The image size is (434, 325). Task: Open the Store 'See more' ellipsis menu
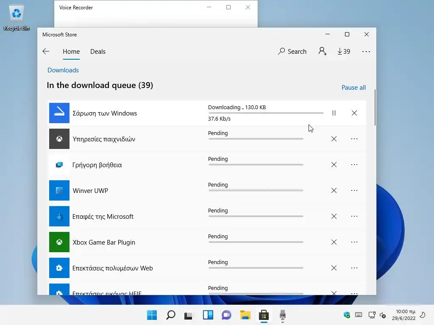[x=366, y=51]
